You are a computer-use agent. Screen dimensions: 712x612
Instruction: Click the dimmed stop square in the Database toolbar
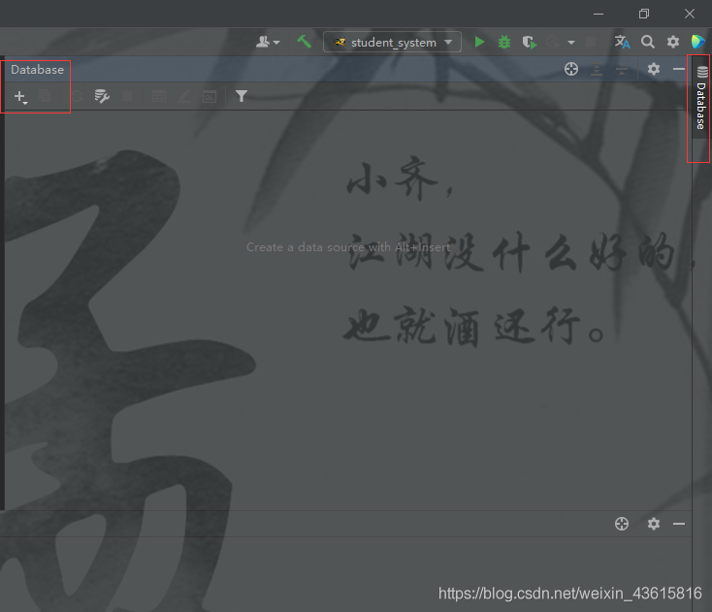(x=127, y=96)
